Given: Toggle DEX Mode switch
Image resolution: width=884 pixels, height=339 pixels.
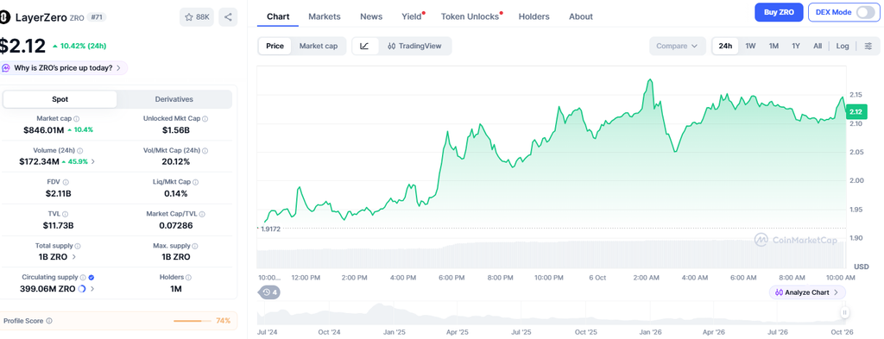Looking at the screenshot, I should pyautogui.click(x=865, y=12).
